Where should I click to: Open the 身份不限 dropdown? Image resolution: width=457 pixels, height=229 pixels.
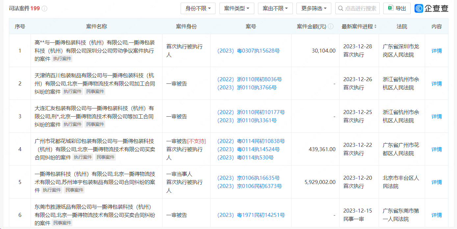(198, 8)
